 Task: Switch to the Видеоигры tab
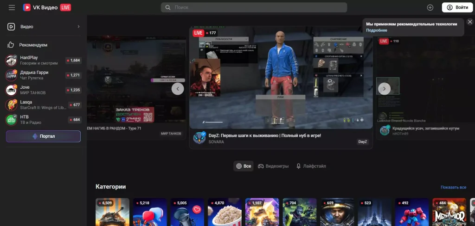[x=274, y=166]
